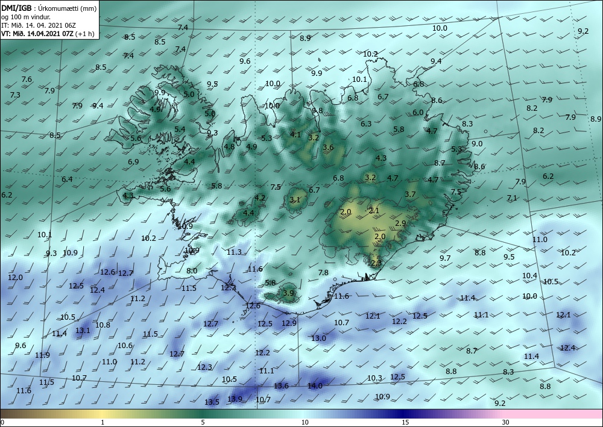This screenshot has width=603, height=427.
Task: Click the 3.9 value on the southern glacier
Action: point(288,293)
